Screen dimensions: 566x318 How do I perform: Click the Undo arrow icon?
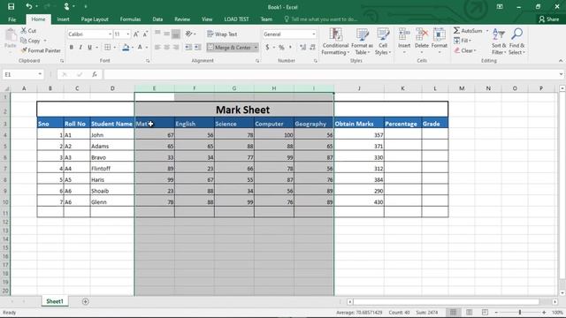click(29, 6)
